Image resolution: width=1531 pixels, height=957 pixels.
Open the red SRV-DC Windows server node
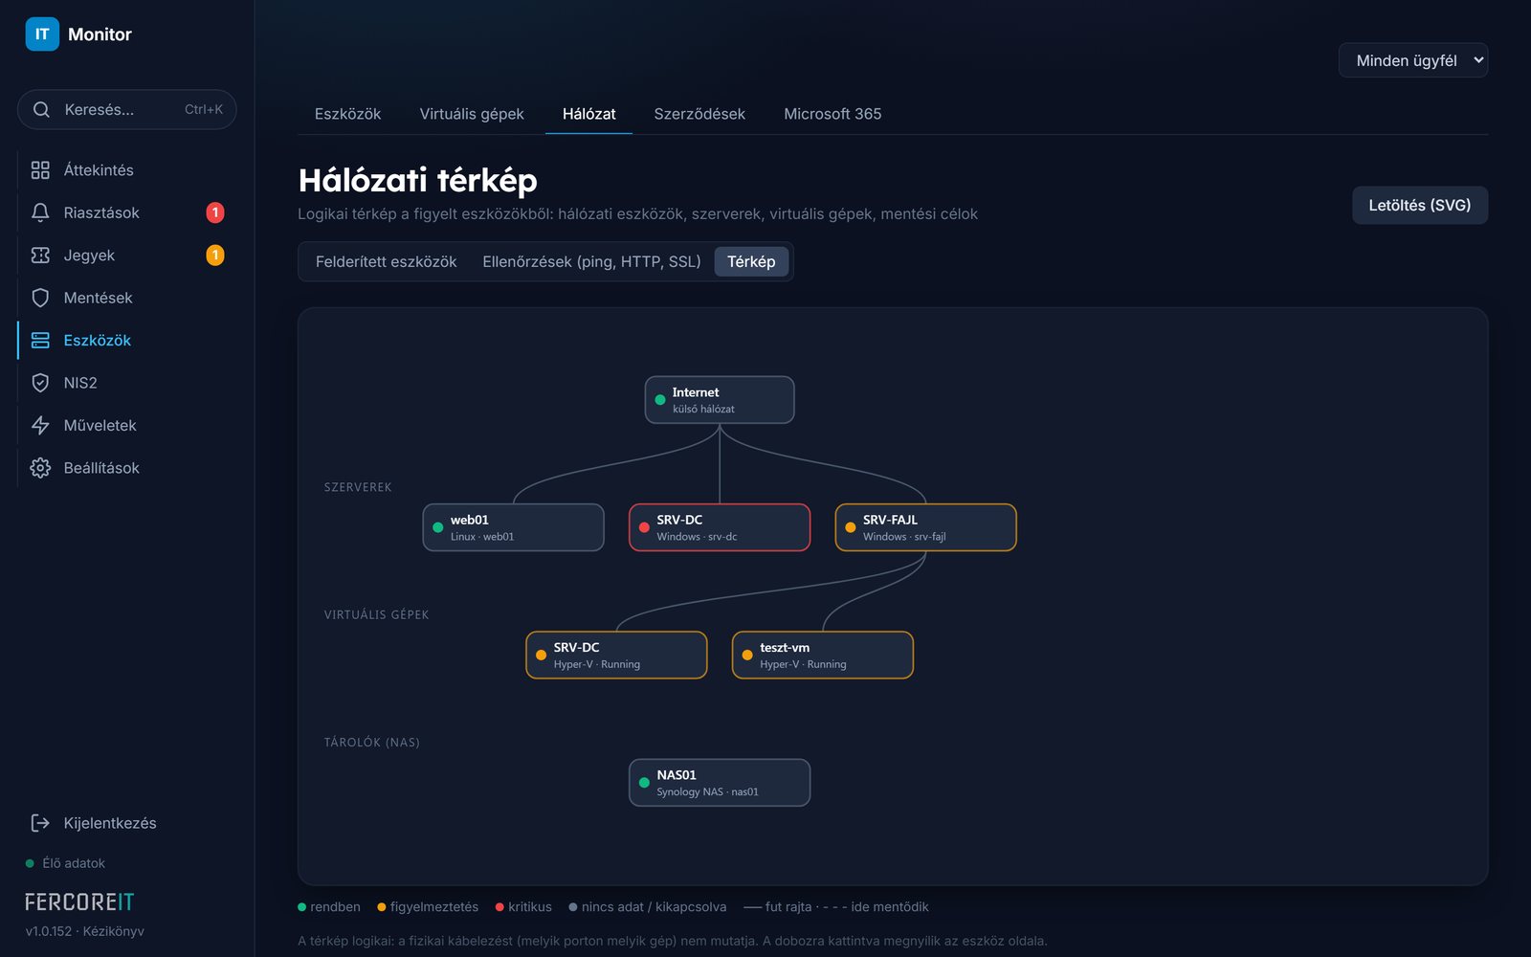(x=720, y=527)
